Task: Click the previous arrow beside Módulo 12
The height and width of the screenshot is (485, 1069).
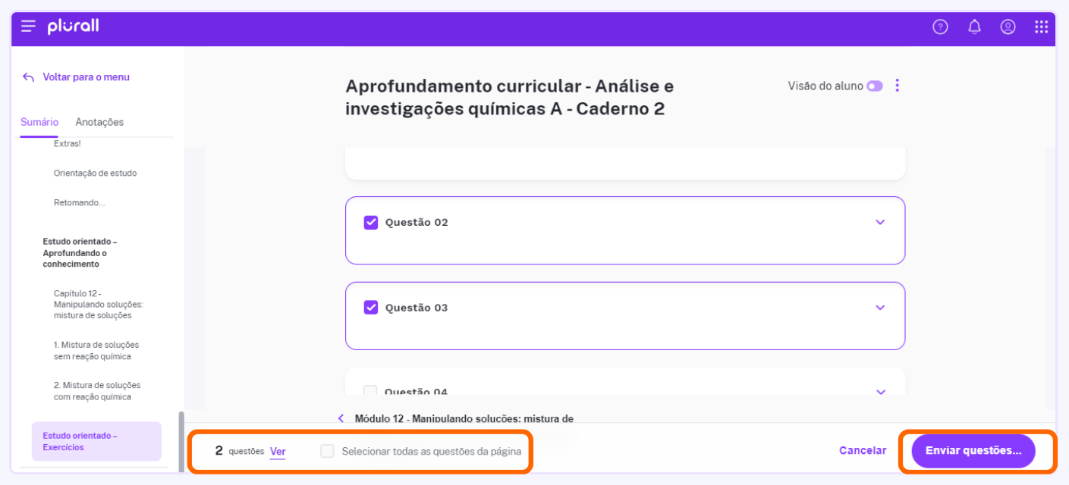Action: pyautogui.click(x=341, y=418)
